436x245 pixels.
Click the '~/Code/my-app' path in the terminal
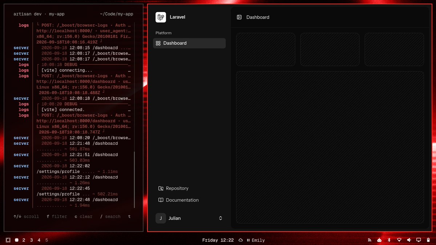(x=117, y=14)
